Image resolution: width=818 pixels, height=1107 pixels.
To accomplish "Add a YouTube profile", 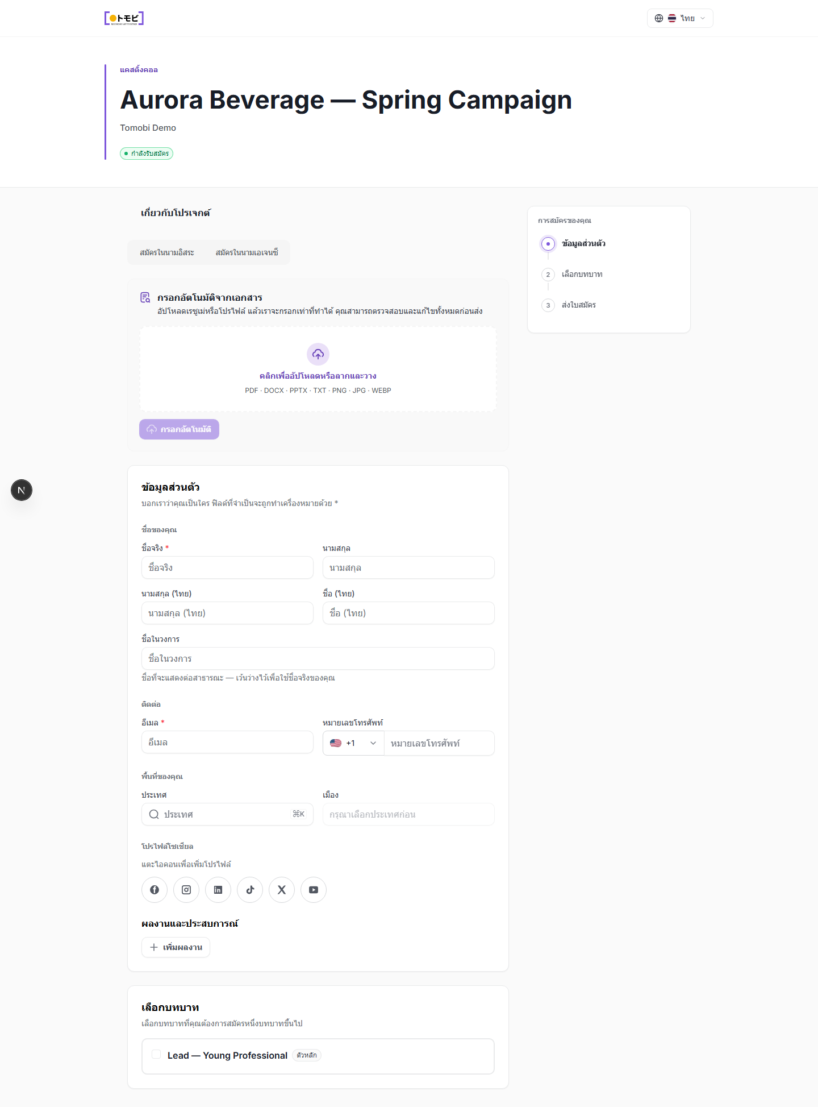I will point(314,890).
